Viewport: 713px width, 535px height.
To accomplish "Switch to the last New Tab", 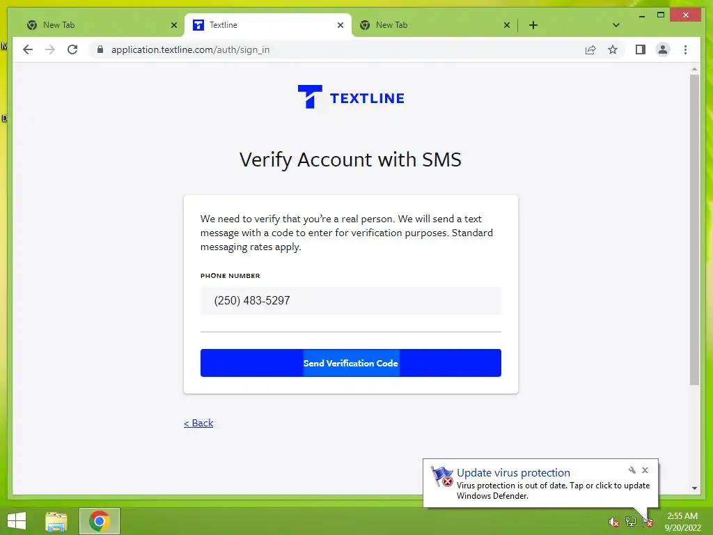I will click(434, 25).
